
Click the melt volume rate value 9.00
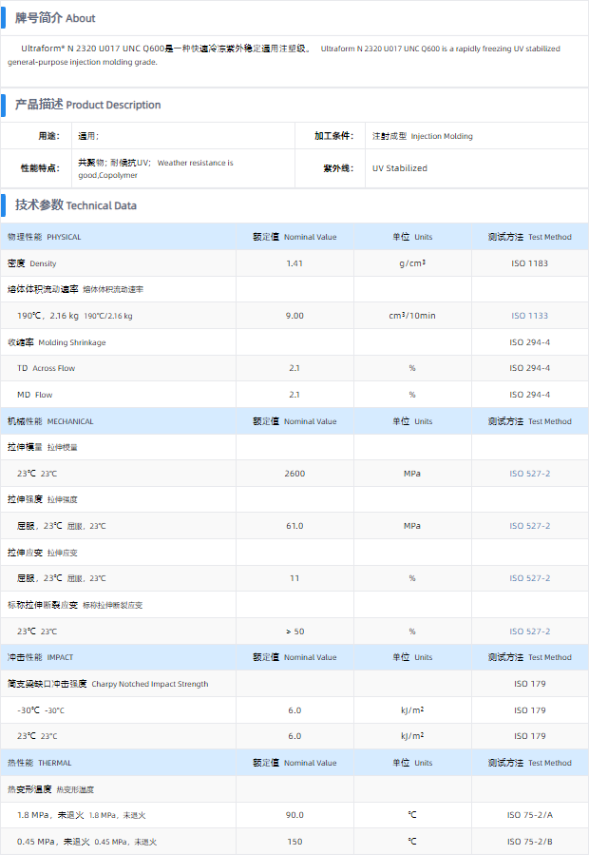click(x=294, y=316)
